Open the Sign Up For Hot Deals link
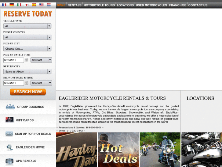The image size is (222, 167). coord(33,134)
